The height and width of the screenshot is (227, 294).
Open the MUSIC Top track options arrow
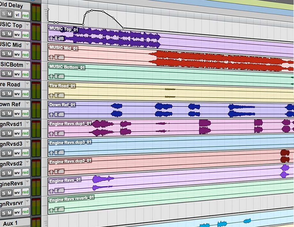[27, 25]
